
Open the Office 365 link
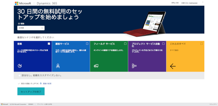click(x=175, y=3)
